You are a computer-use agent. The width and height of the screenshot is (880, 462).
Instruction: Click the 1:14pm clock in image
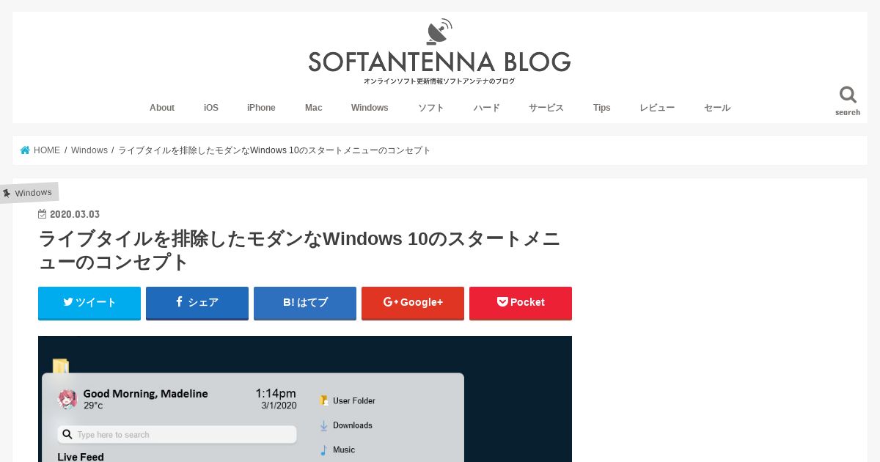coord(276,393)
